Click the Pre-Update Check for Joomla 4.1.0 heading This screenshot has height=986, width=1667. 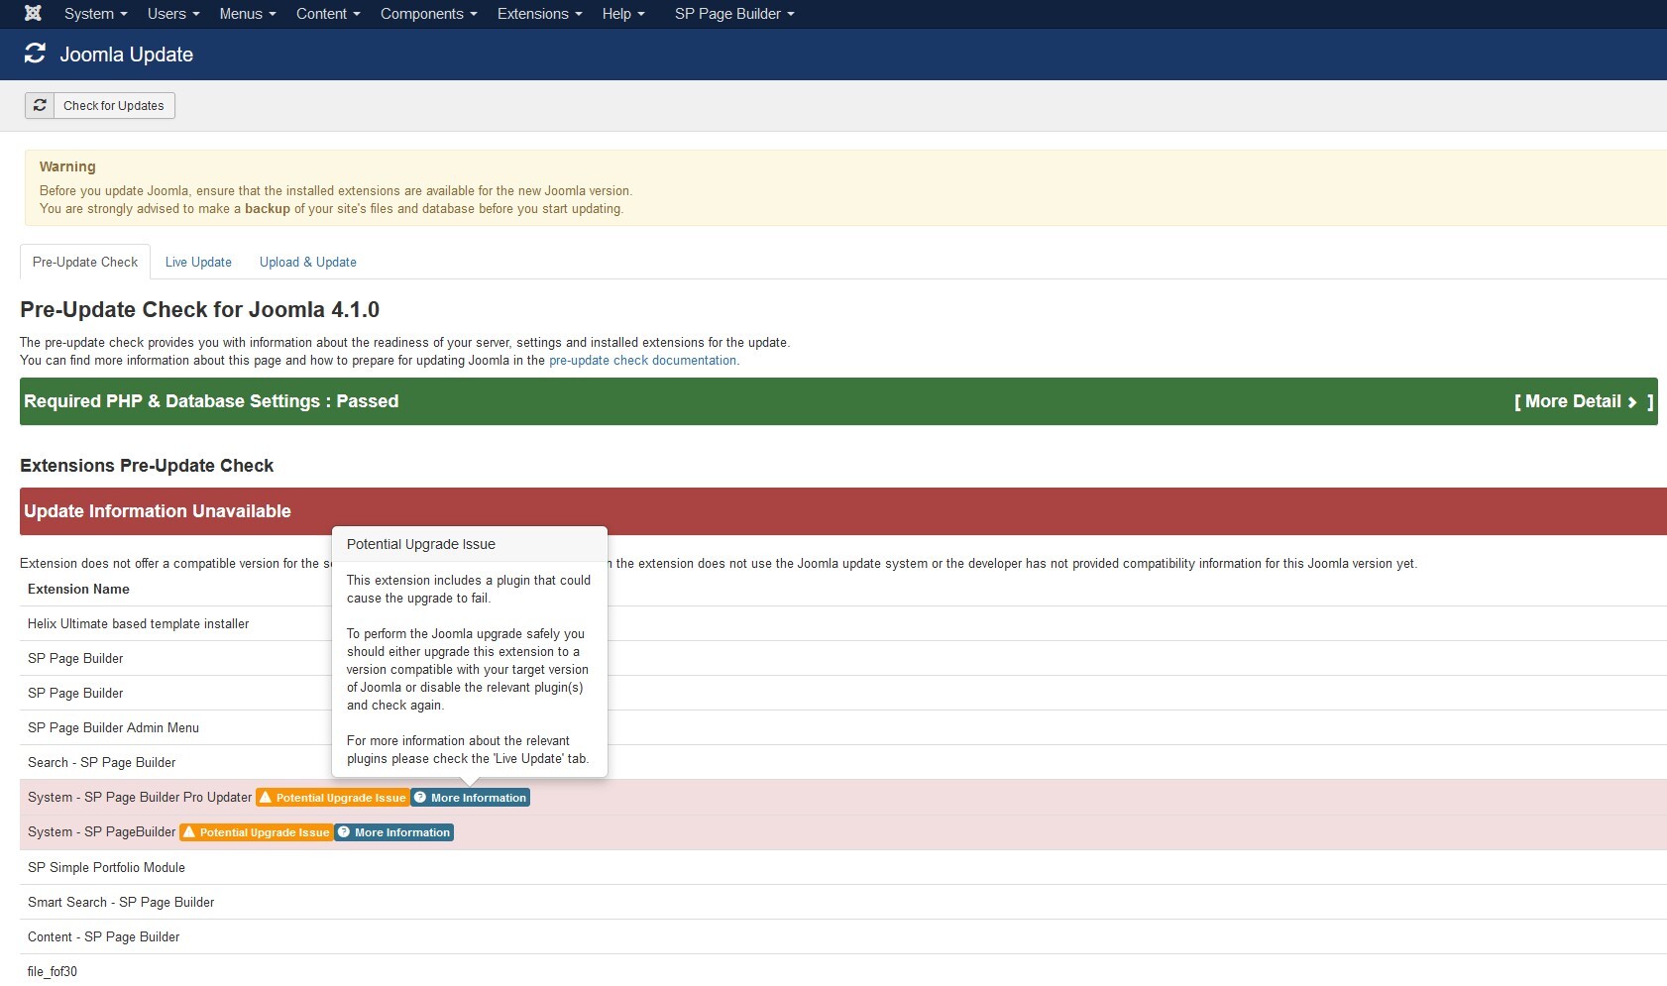(199, 310)
